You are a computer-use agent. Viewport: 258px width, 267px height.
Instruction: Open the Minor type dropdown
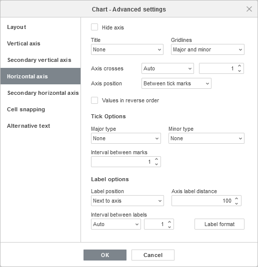(206, 138)
